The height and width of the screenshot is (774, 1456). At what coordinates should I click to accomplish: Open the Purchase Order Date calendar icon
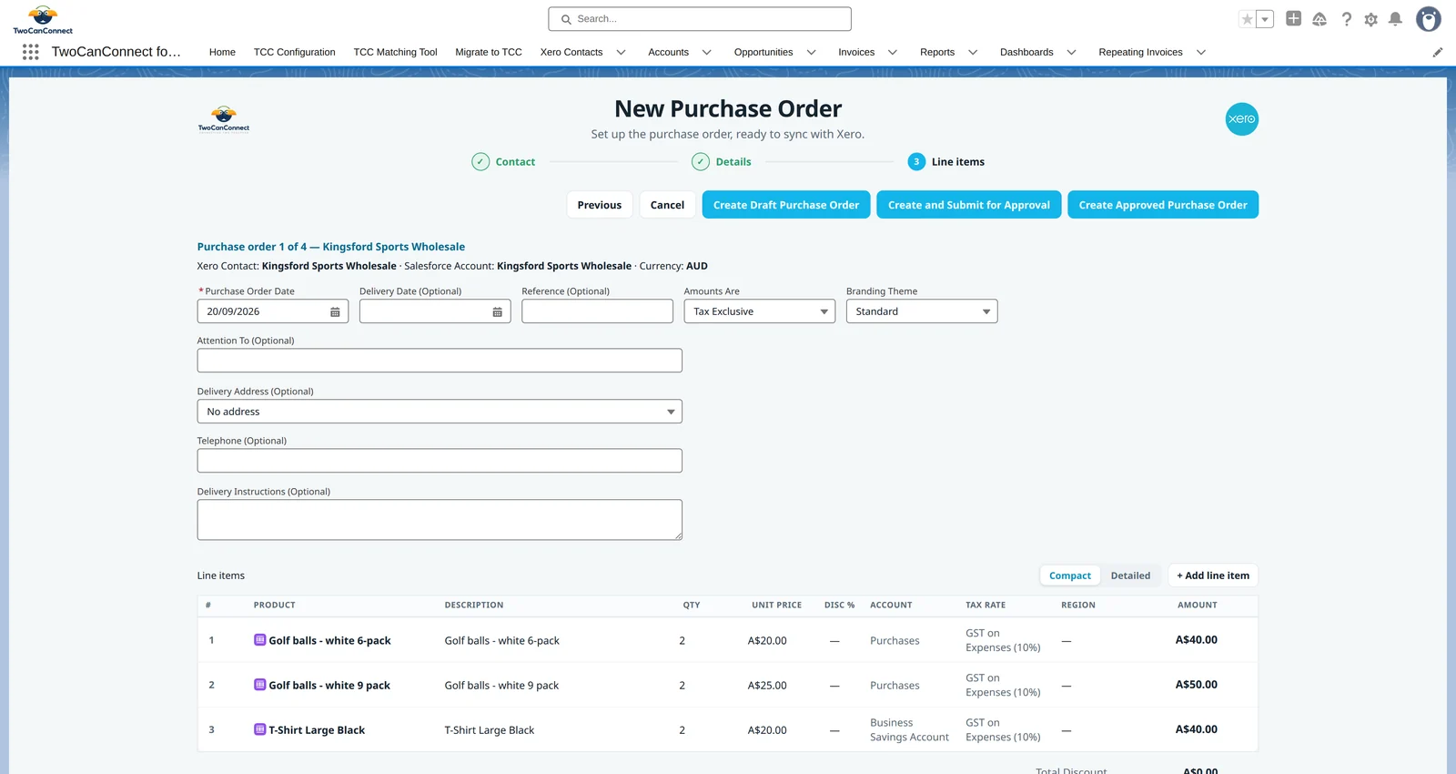[x=335, y=311]
